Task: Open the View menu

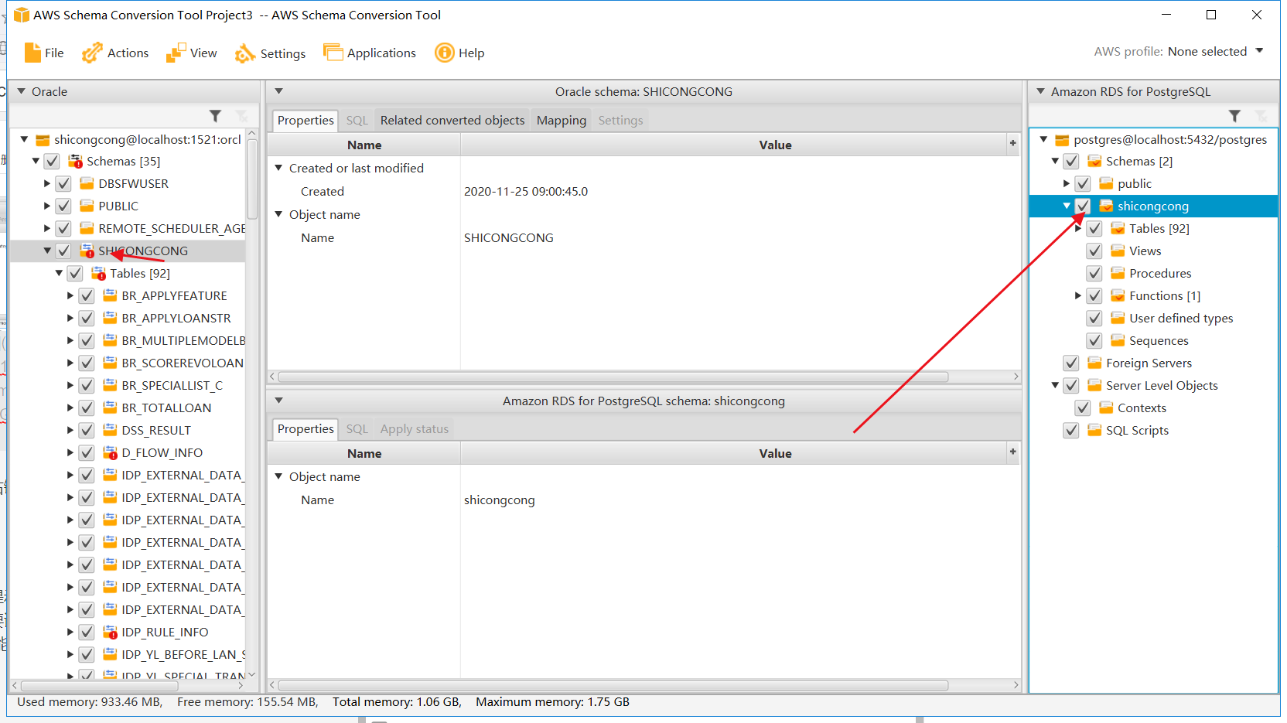Action: tap(192, 53)
